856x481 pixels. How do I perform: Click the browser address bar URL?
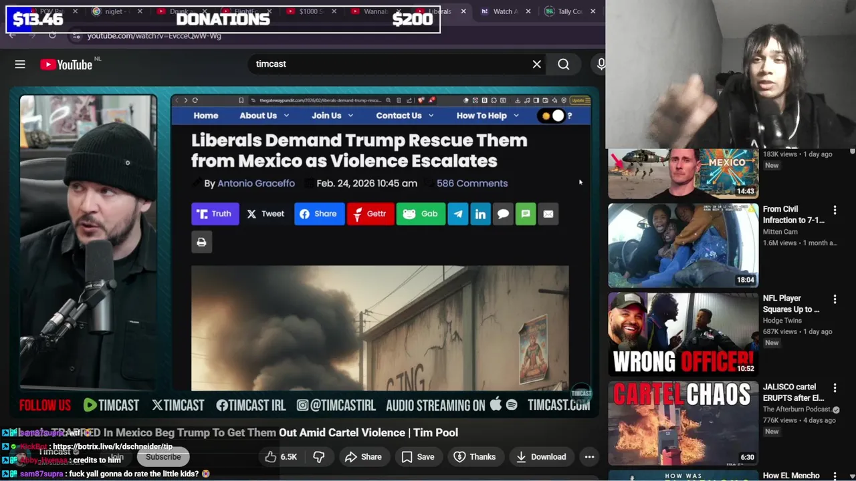tap(154, 35)
